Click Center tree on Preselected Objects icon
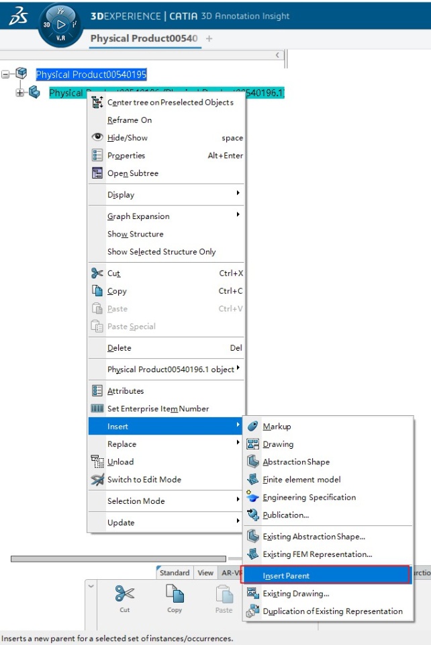431x645 pixels. pyautogui.click(x=97, y=102)
